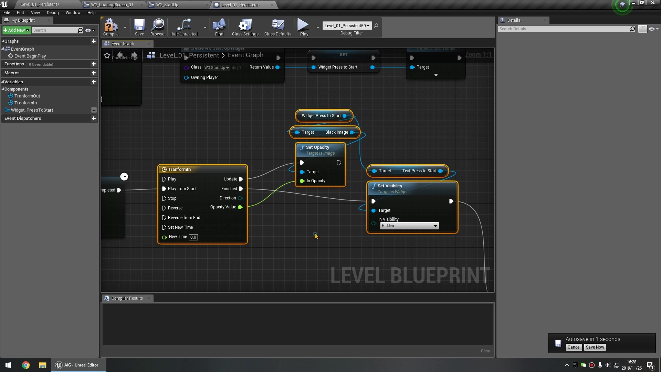Viewport: 661px width, 372px height.
Task: Open Browse in content browser
Action: point(157,27)
